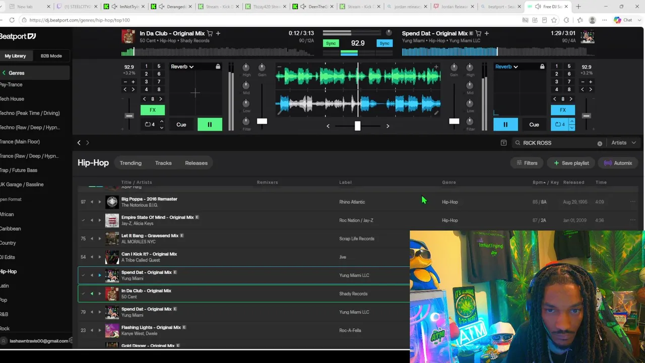Open the Trending tab
Screen dimensions: 645x363
(131, 163)
